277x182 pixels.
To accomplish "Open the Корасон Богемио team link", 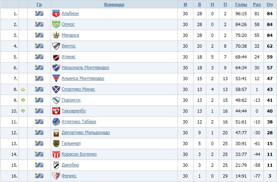I will click(x=79, y=154).
